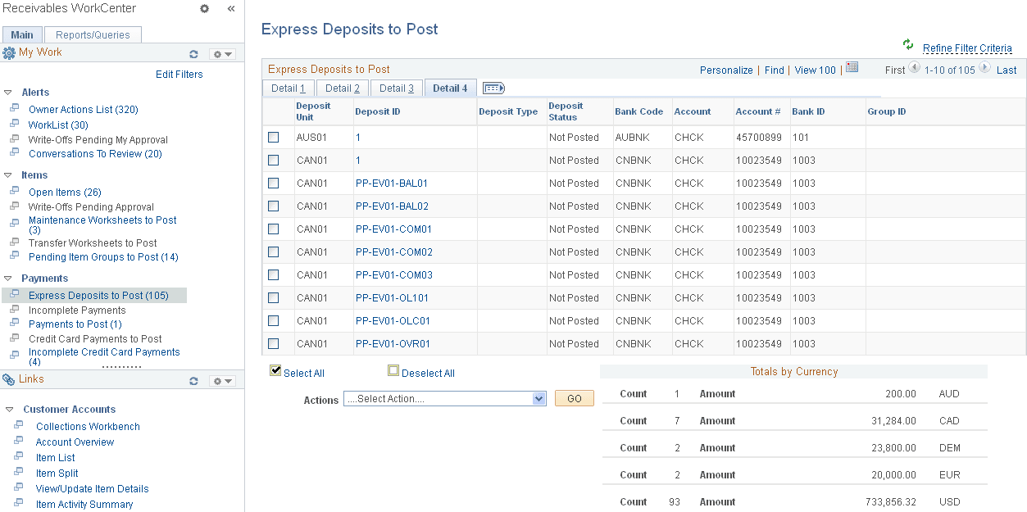Refresh the My Work pagelet

194,53
